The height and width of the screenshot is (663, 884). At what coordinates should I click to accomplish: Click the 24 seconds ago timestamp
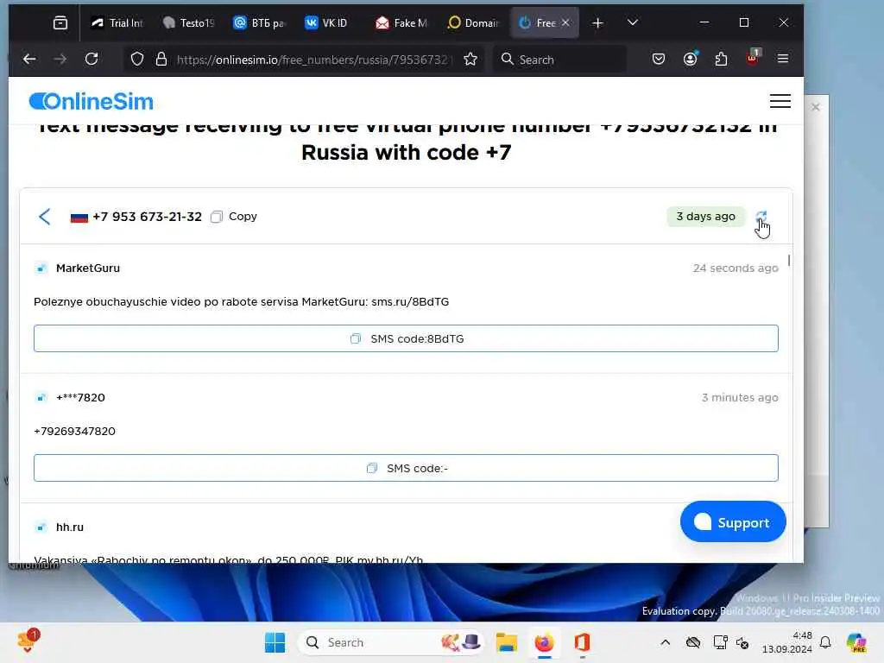736,268
